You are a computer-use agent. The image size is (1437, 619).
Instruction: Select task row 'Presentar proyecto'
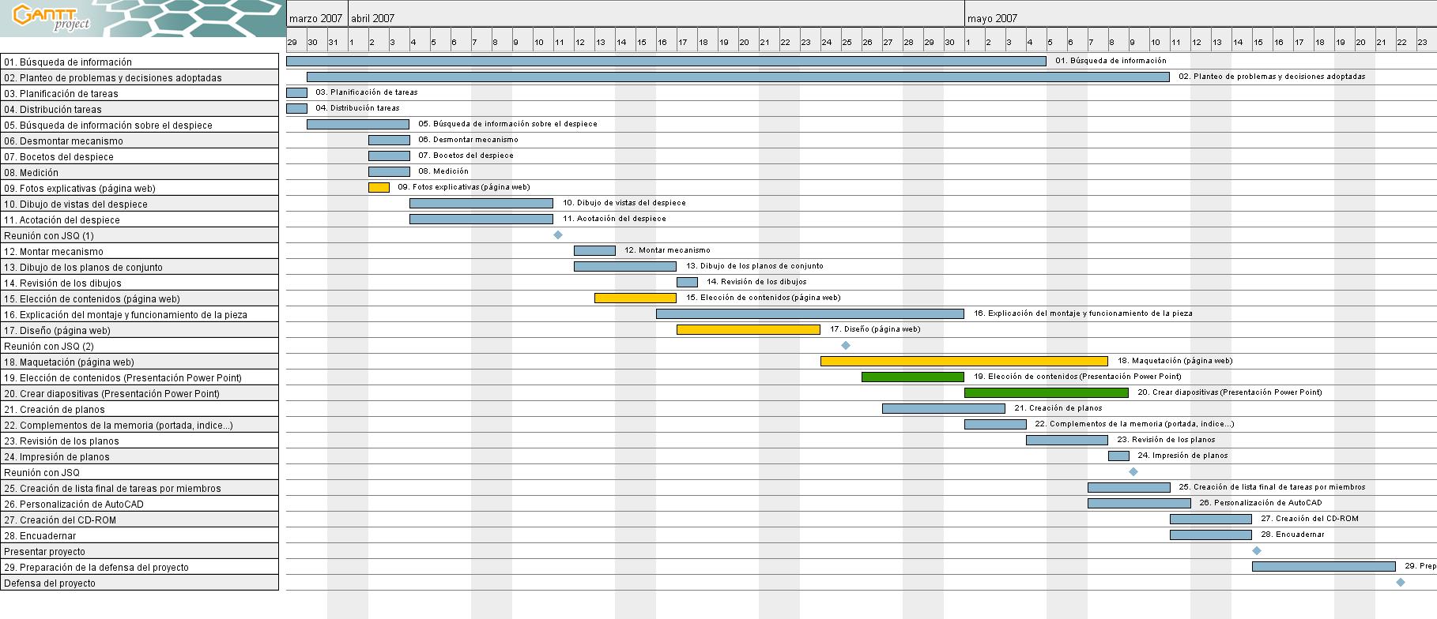139,551
